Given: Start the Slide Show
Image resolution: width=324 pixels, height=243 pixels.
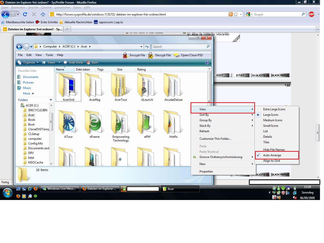Looking at the screenshot, I should coord(73,62).
